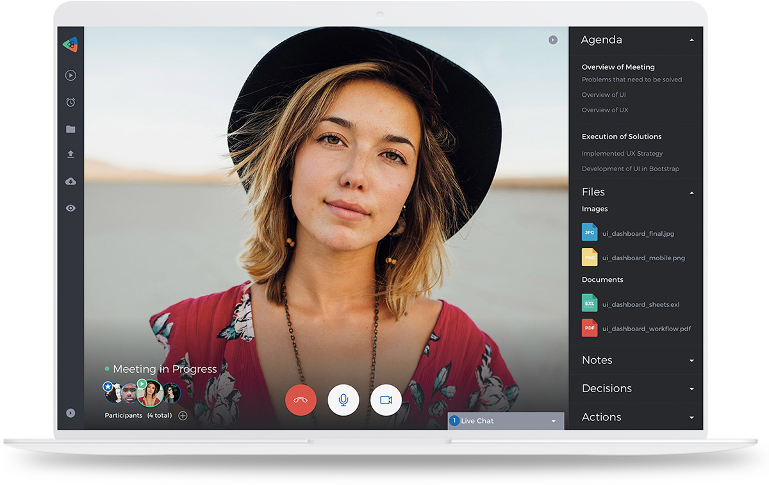This screenshot has width=769, height=485.
Task: Open the folder icon in the left sidebar
Action: (70, 129)
